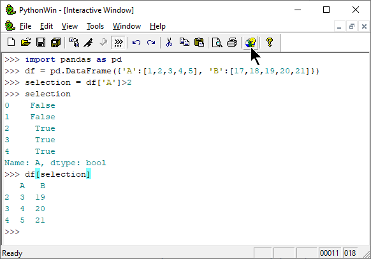Minimize the PythonWin main window
Image resolution: width=371 pixels, height=259 pixels.
pos(298,10)
